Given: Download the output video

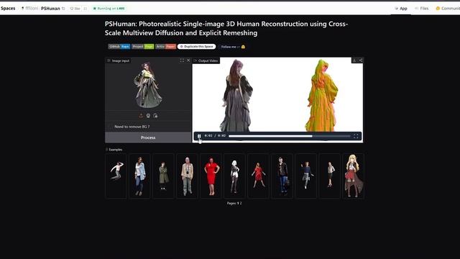Looking at the screenshot, I should coord(354,60).
